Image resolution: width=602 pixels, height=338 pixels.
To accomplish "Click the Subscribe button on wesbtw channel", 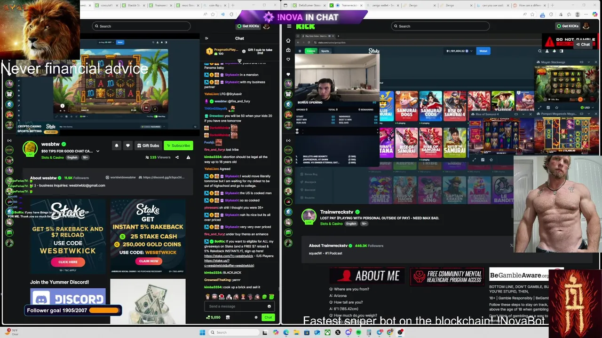I will [178, 146].
